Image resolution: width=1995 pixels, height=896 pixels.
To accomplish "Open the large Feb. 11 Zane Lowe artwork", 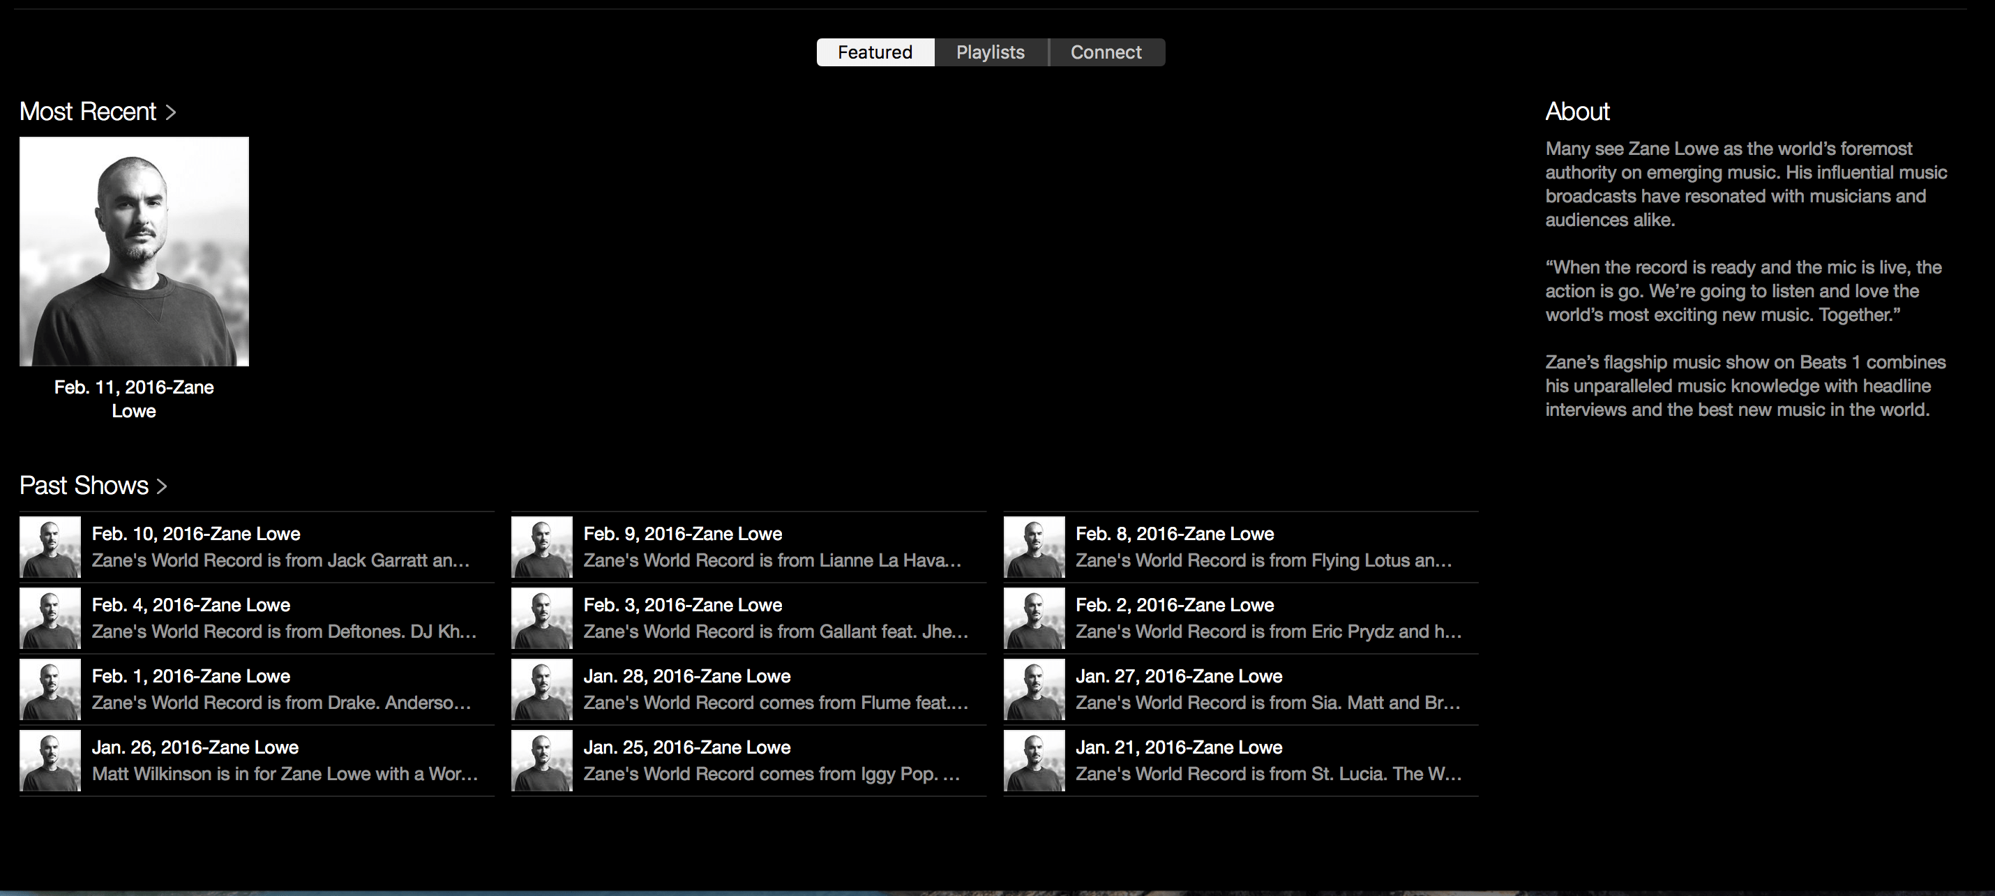I will pos(134,251).
